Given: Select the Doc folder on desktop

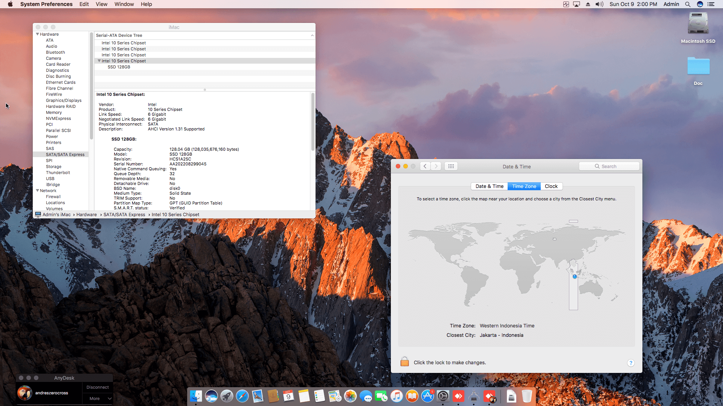Looking at the screenshot, I should 698,67.
